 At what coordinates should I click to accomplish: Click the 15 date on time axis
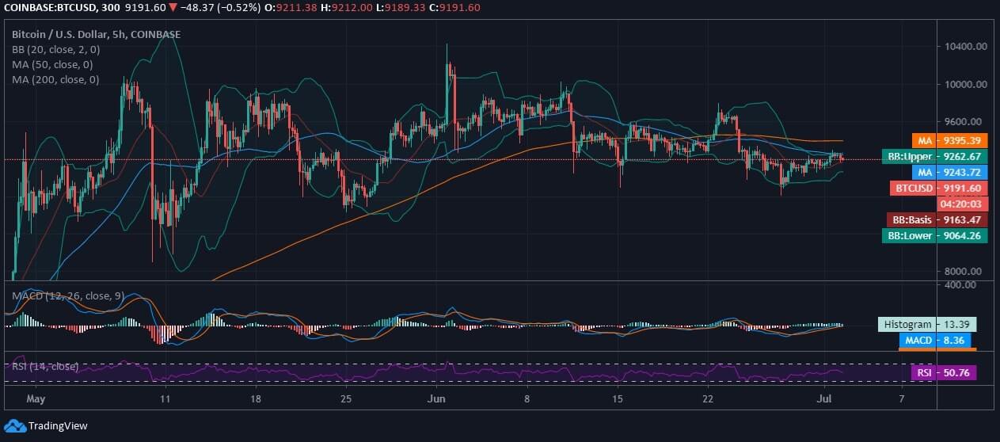coord(617,398)
